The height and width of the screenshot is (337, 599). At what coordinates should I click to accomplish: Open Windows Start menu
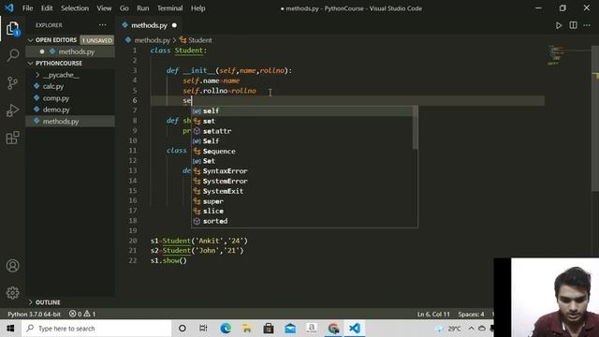(10, 329)
